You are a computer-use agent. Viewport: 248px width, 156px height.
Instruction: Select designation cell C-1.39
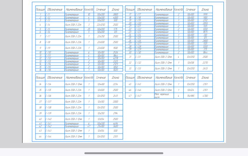[x=55, y=113]
